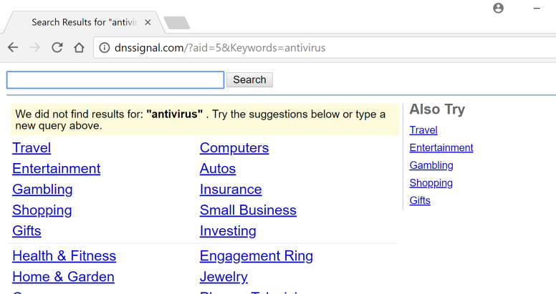The width and height of the screenshot is (556, 294).
Task: Follow the Health & Fitness link
Action: point(64,256)
